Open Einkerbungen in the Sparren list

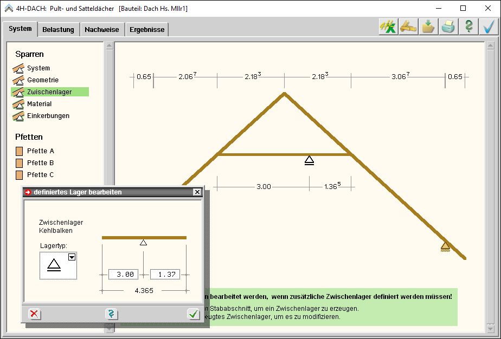point(48,116)
